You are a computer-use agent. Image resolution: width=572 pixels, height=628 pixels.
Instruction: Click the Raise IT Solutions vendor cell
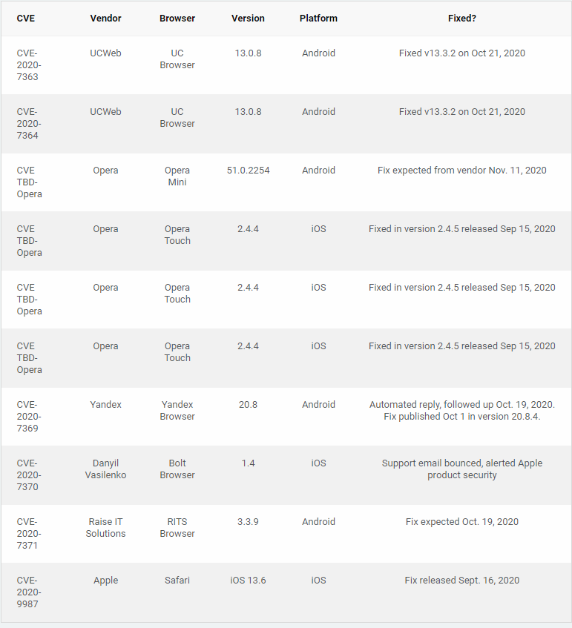[105, 527]
